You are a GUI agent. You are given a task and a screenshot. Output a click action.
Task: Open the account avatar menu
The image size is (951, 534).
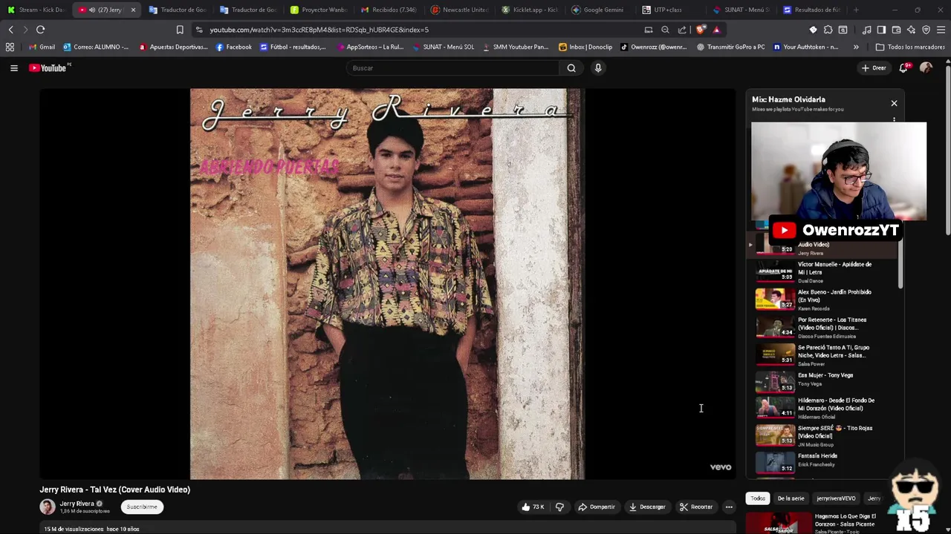(x=926, y=67)
